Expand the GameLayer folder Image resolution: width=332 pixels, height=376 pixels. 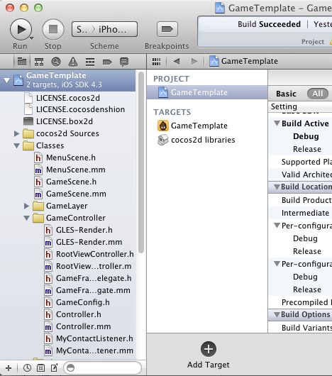[x=27, y=206]
